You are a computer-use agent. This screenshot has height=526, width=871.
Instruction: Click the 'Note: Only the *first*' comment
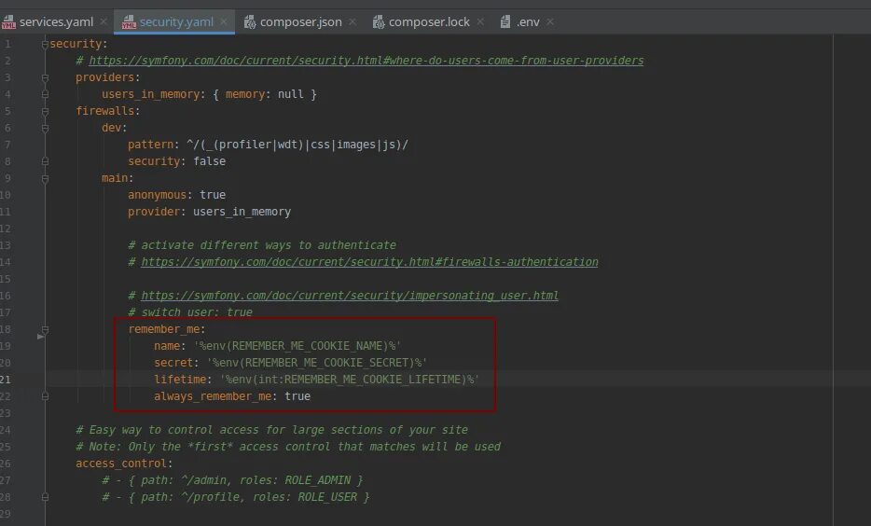click(288, 447)
